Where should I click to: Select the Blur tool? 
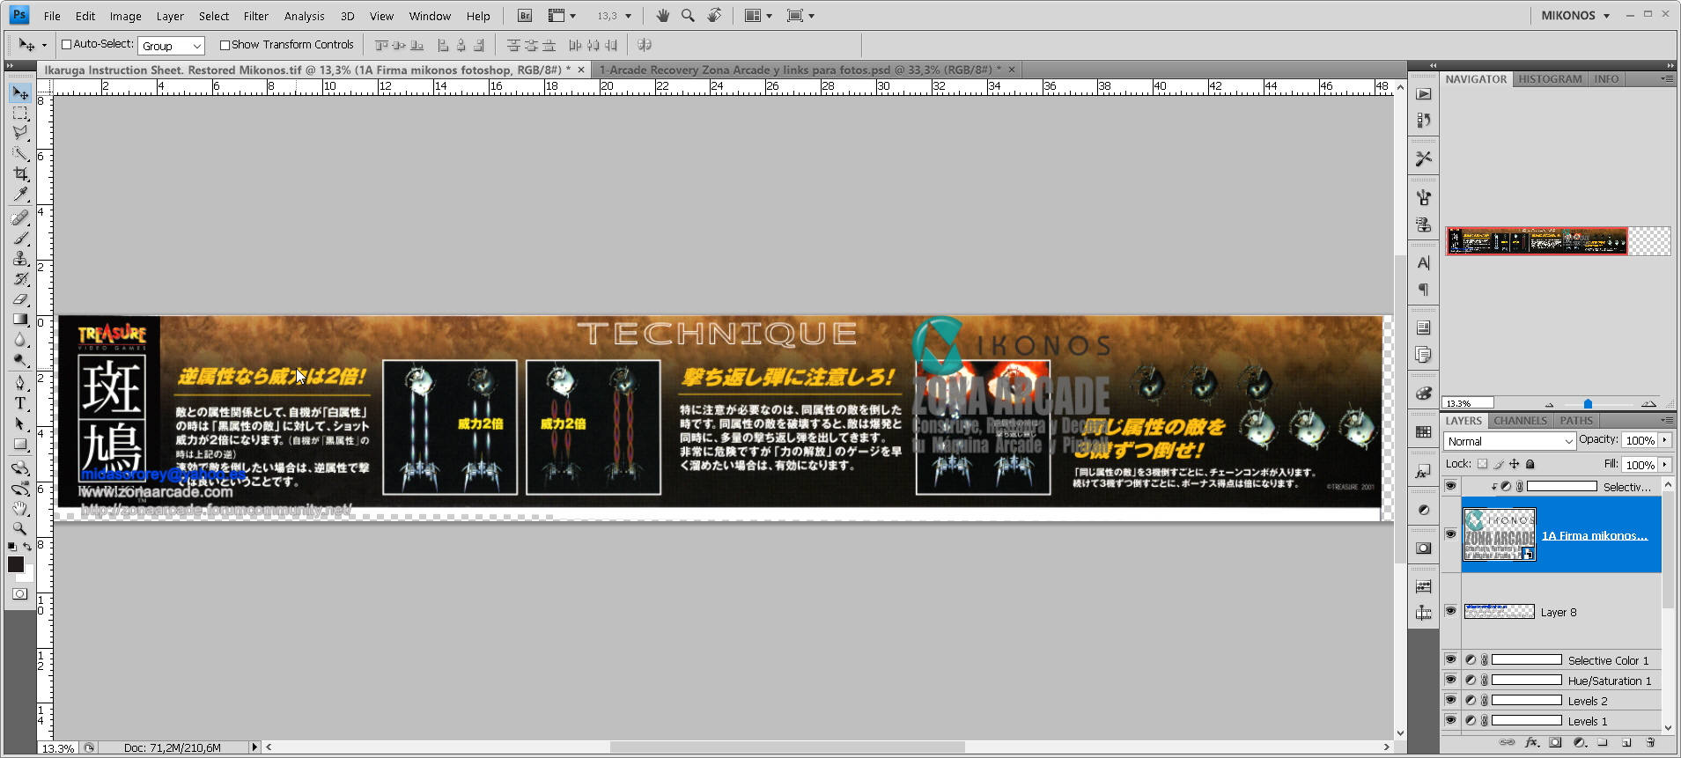pos(20,339)
